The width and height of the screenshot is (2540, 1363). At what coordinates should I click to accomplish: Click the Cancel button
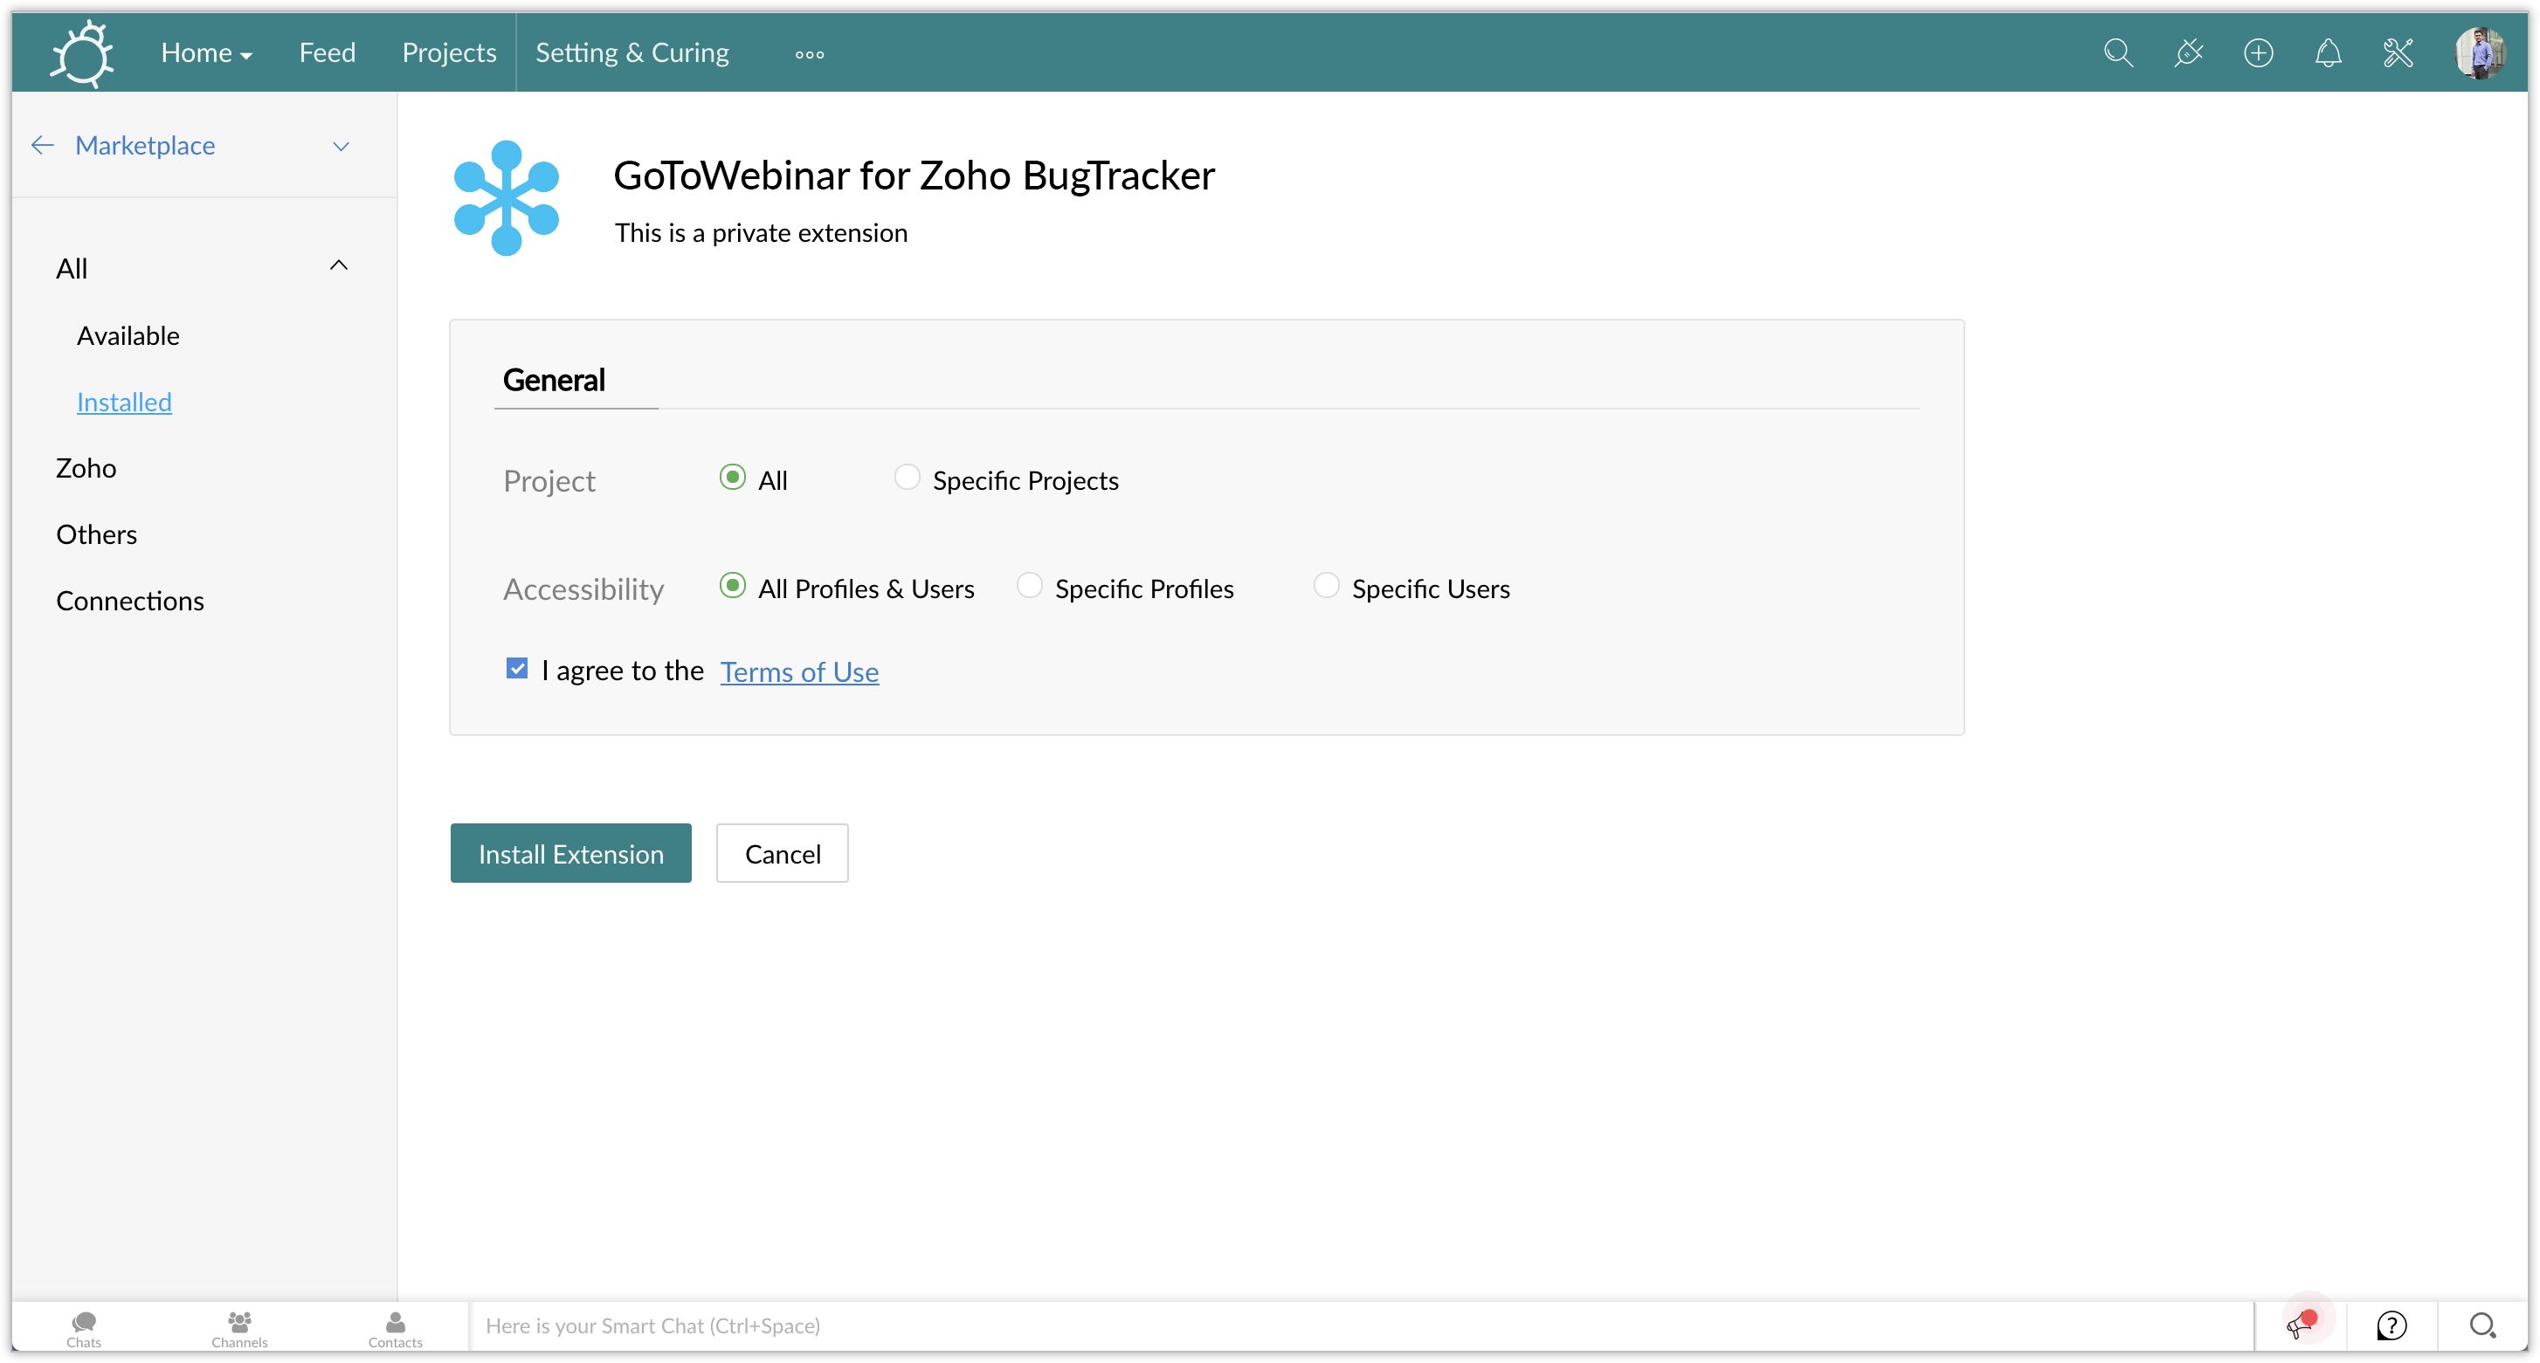click(x=782, y=853)
